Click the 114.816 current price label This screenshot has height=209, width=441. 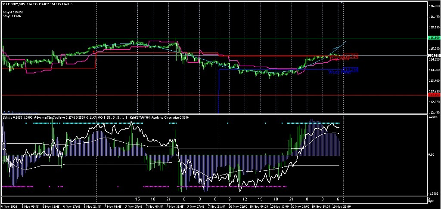click(x=434, y=55)
